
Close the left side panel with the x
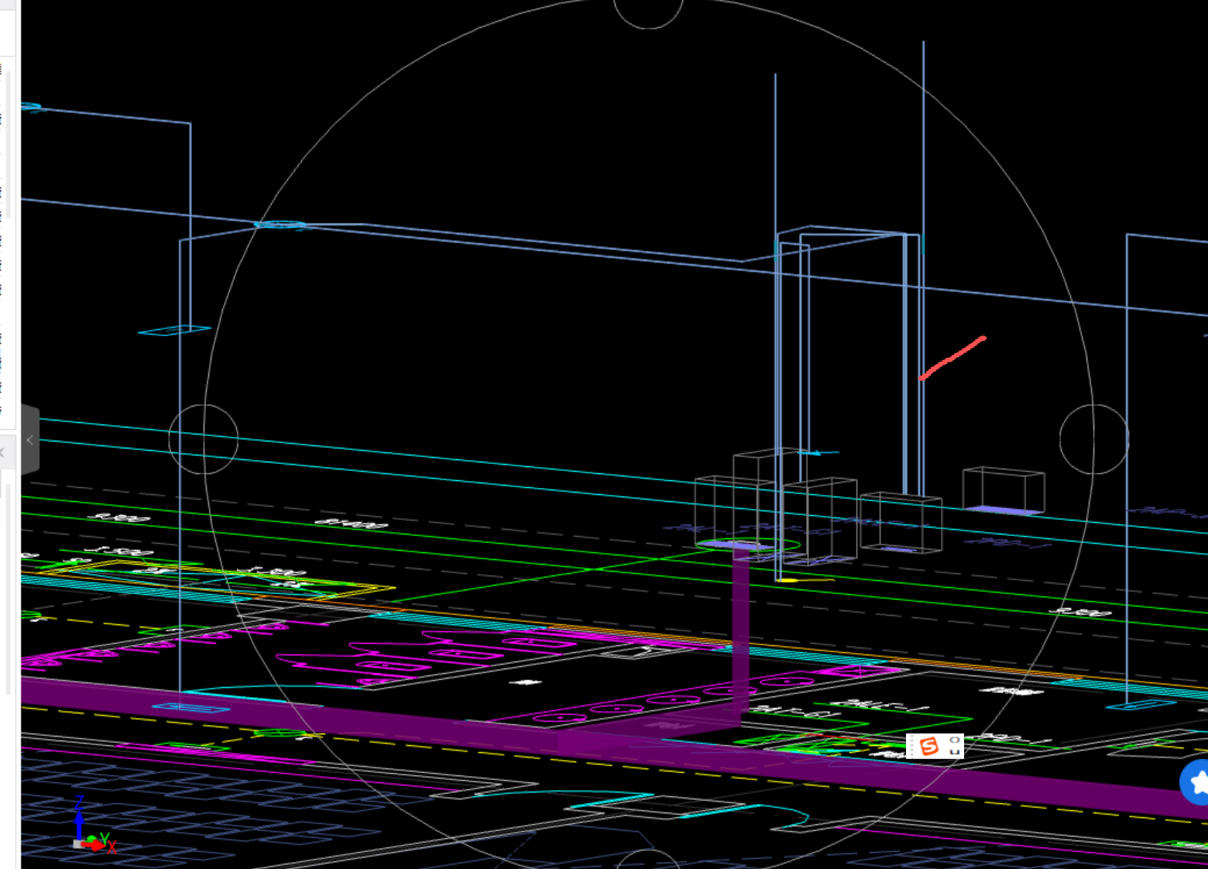click(3, 452)
